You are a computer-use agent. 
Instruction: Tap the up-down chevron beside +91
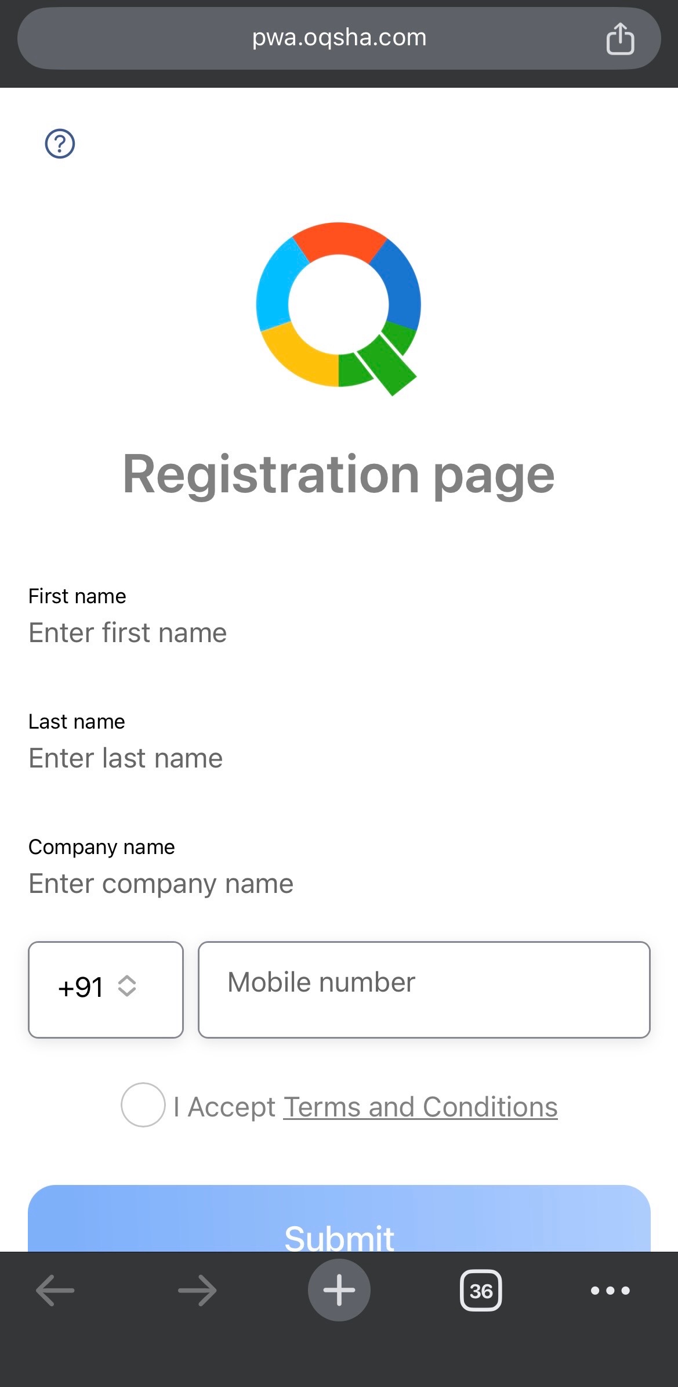coord(127,986)
